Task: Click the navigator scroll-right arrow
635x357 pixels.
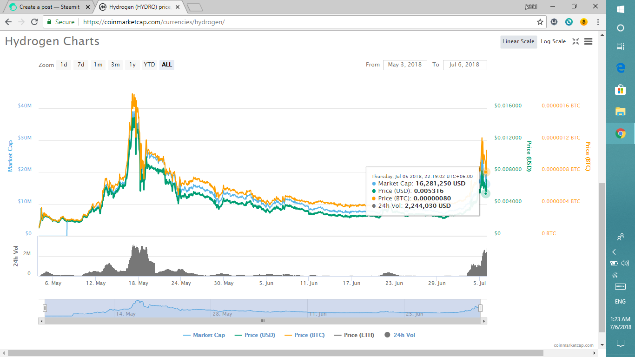Action: 484,321
